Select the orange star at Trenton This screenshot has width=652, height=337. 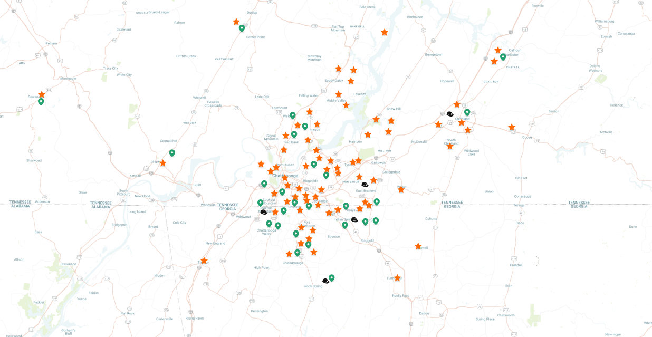tap(204, 261)
